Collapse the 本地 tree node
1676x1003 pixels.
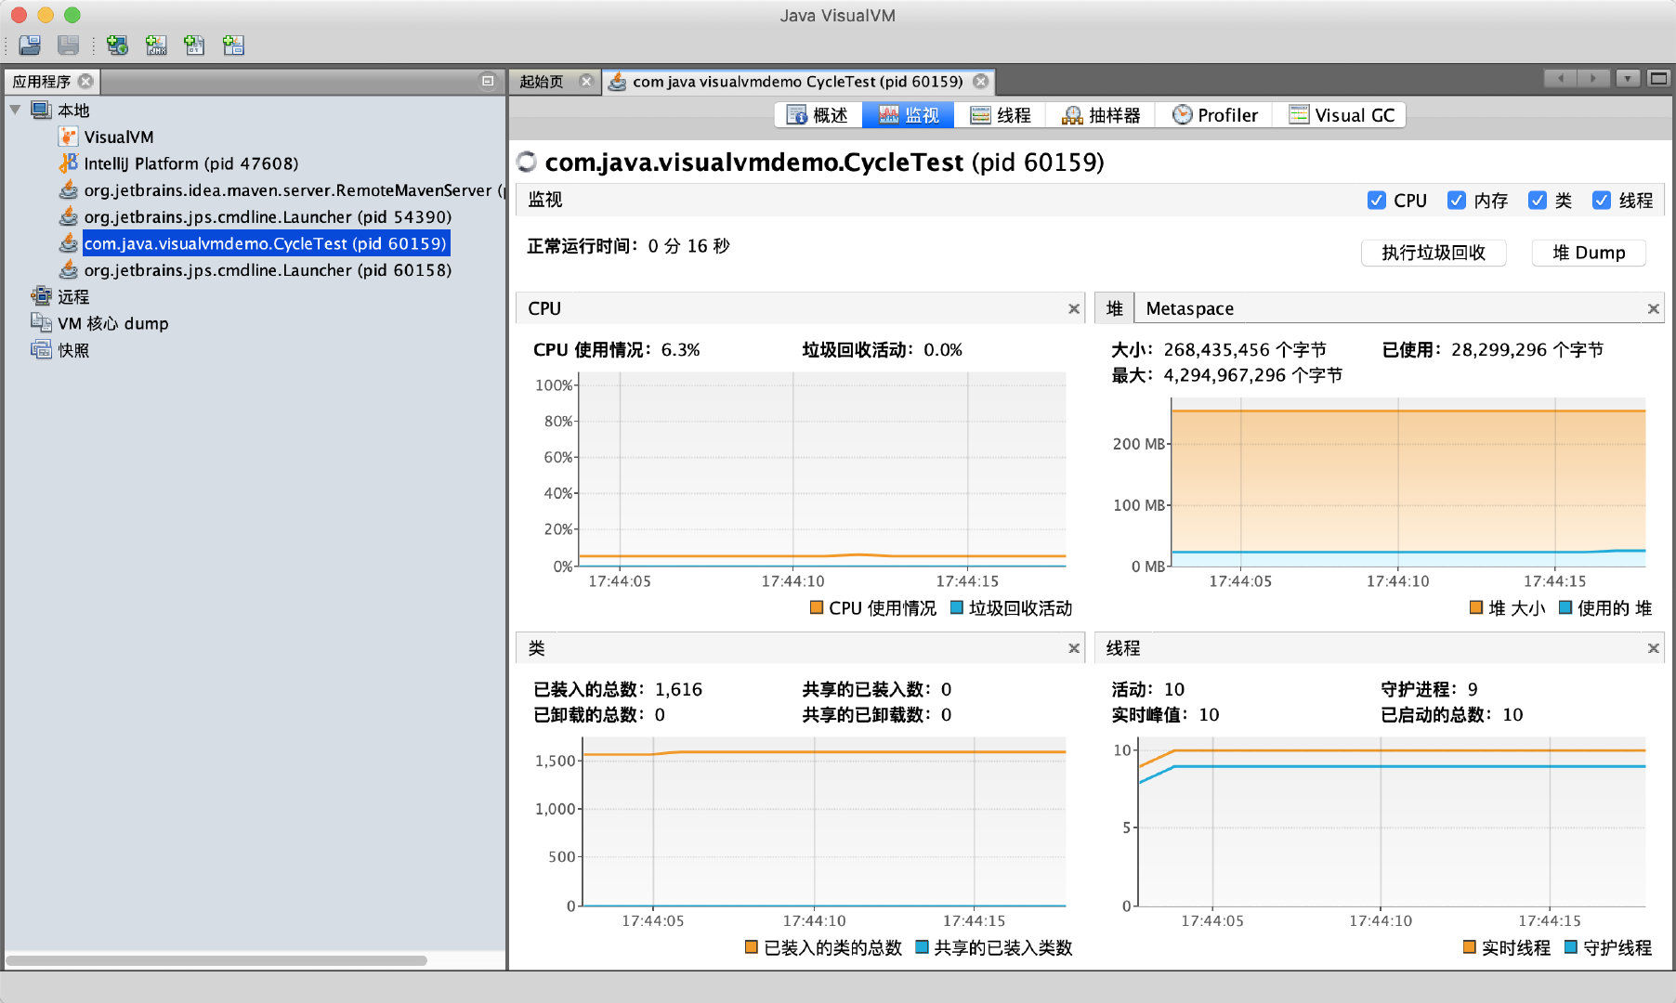coord(16,110)
